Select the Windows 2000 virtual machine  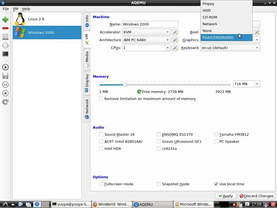pyautogui.click(x=47, y=32)
